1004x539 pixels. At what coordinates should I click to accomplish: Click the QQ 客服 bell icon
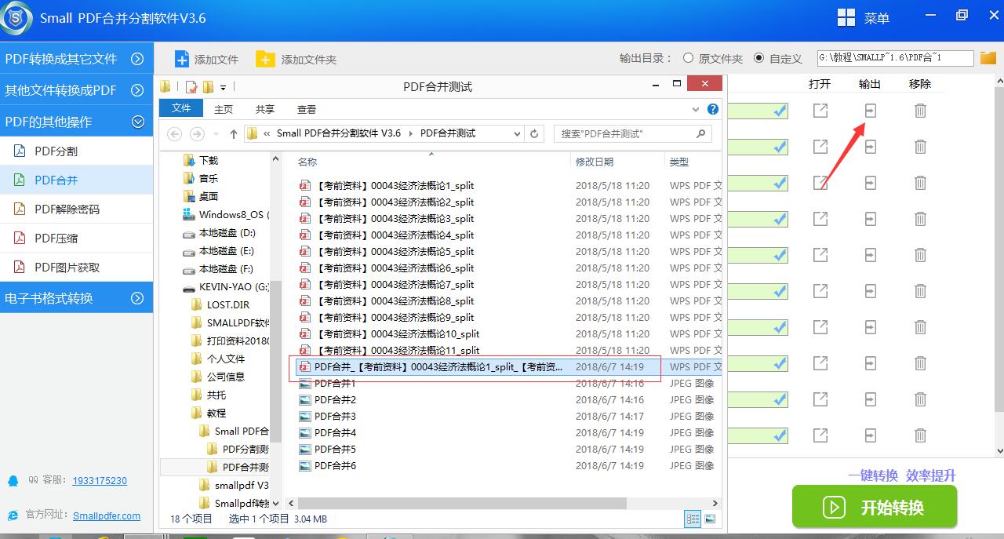point(13,480)
